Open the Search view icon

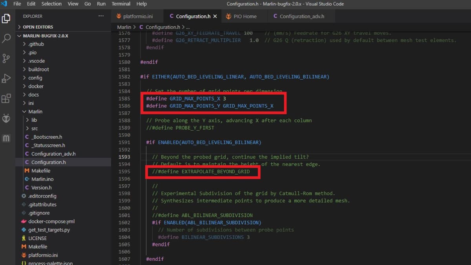(6, 38)
